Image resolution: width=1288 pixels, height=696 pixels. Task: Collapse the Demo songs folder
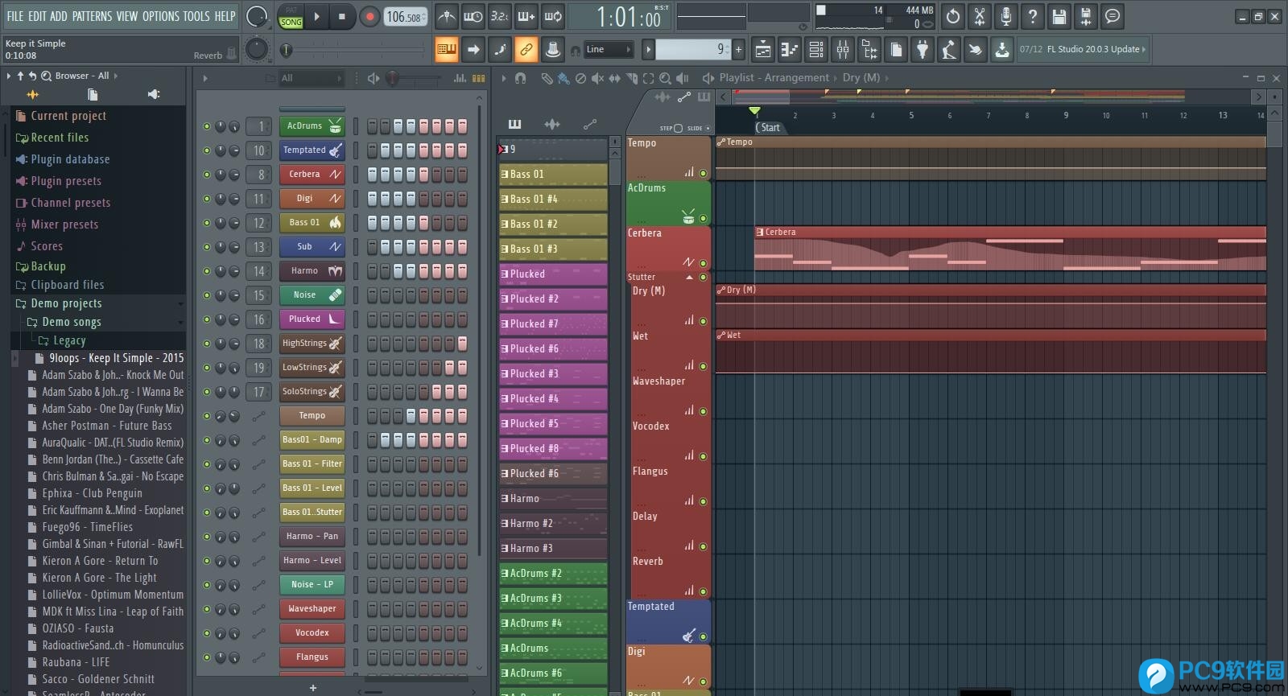click(x=72, y=322)
